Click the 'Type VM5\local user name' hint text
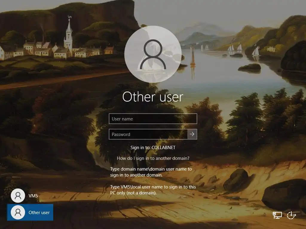 point(153,190)
